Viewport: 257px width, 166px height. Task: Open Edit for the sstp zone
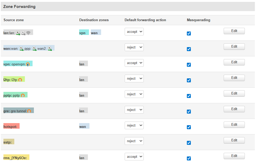pyautogui.click(x=234, y=140)
